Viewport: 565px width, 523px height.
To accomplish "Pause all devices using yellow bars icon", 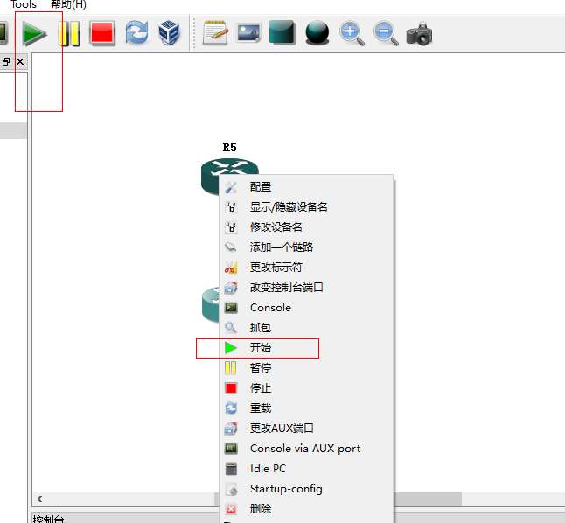I will point(69,33).
